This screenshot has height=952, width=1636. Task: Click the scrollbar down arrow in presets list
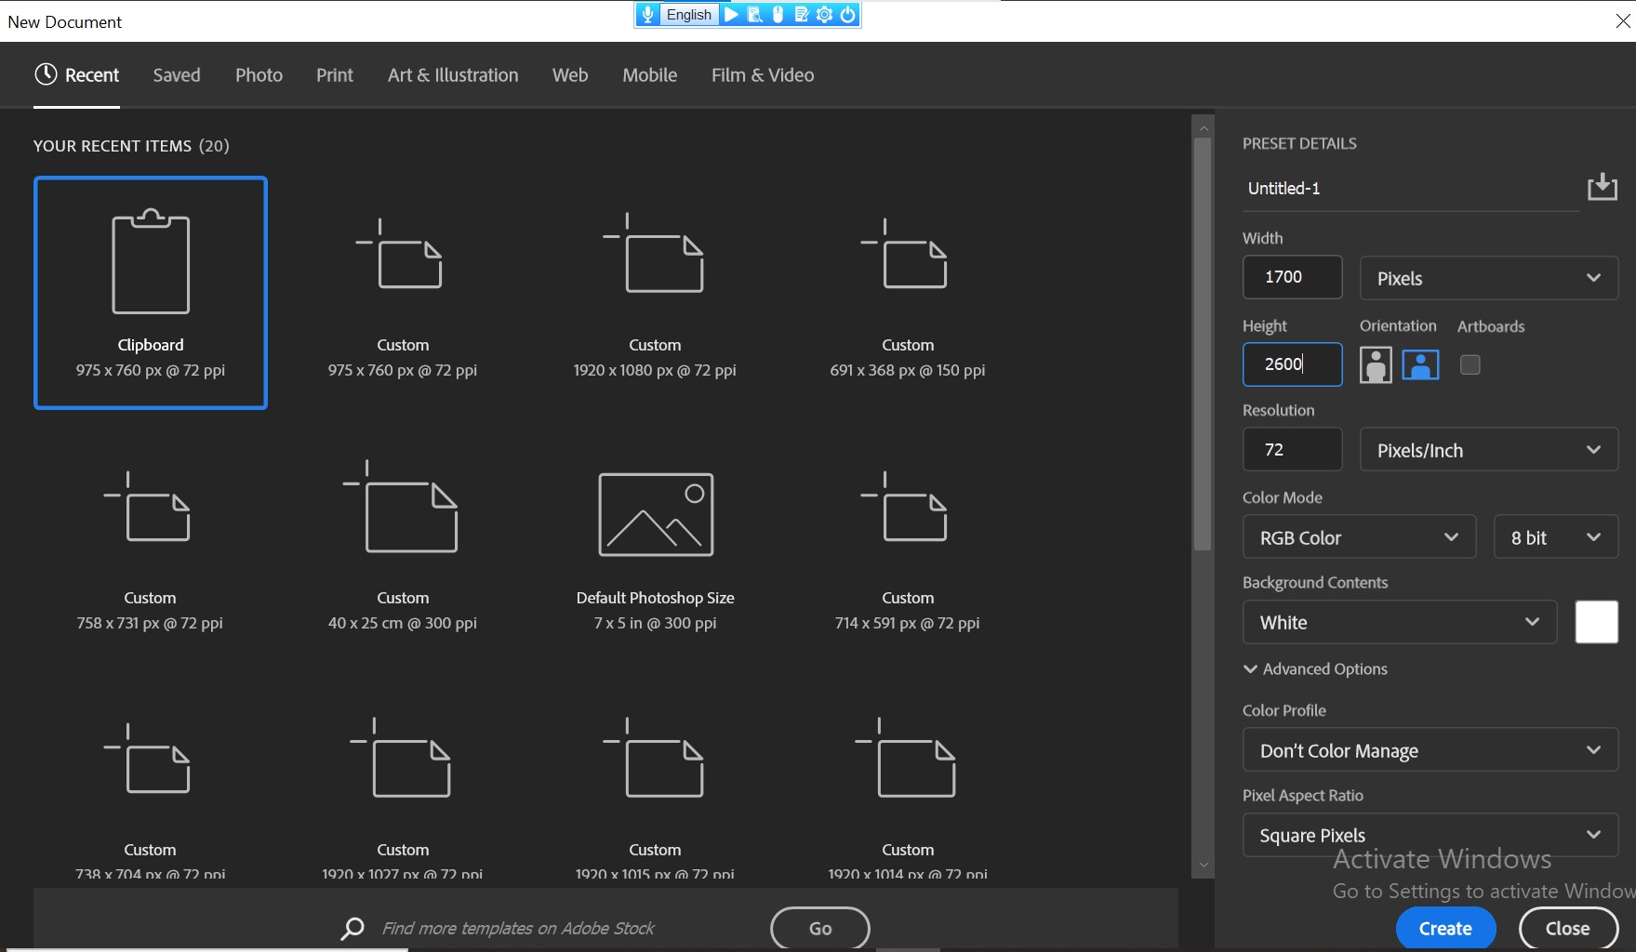click(x=1203, y=865)
